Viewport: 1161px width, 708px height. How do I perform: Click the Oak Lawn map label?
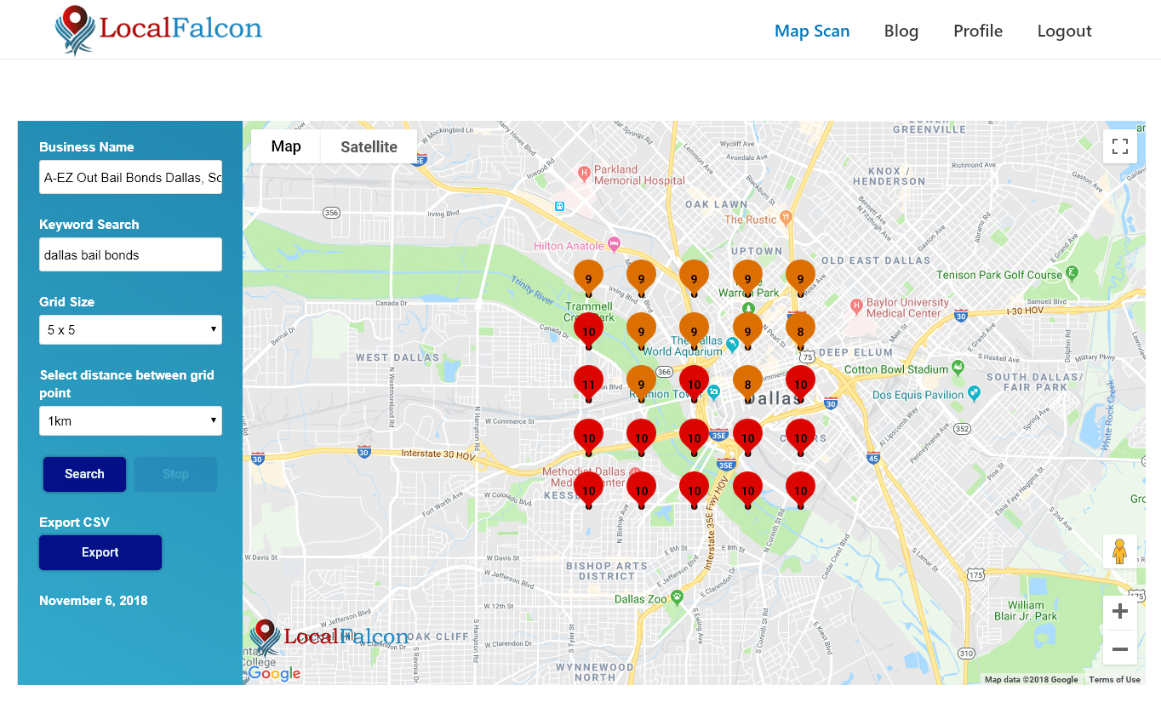(x=717, y=204)
